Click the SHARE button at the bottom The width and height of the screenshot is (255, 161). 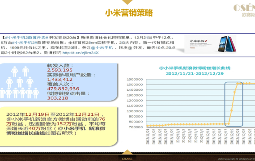coord(127,159)
